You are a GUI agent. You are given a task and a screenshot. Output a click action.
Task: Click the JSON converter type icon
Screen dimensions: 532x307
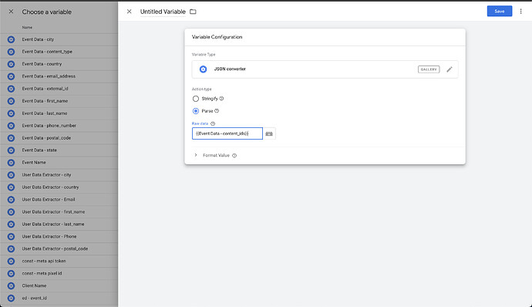203,69
